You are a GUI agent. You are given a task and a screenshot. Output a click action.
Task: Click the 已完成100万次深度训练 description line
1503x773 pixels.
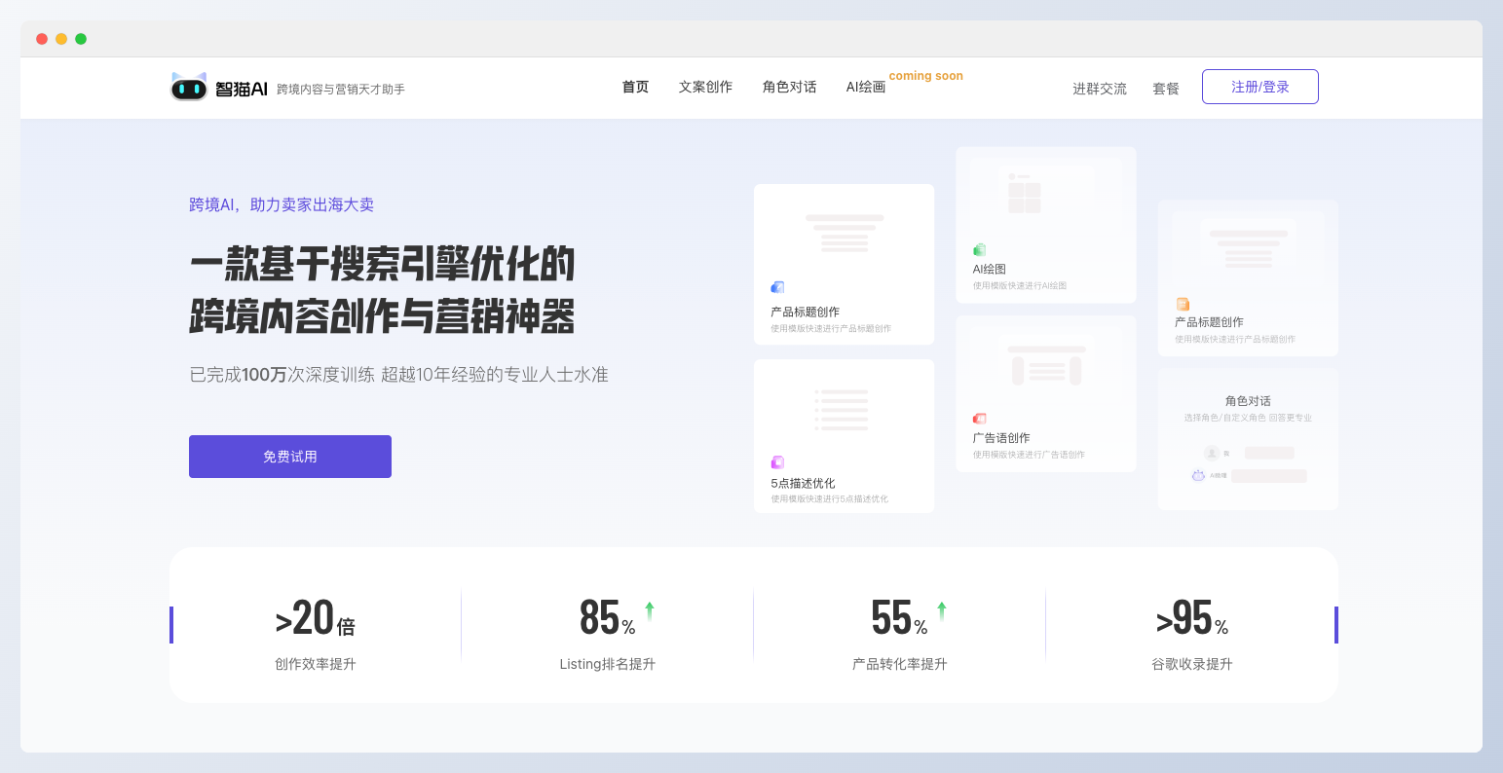(398, 374)
